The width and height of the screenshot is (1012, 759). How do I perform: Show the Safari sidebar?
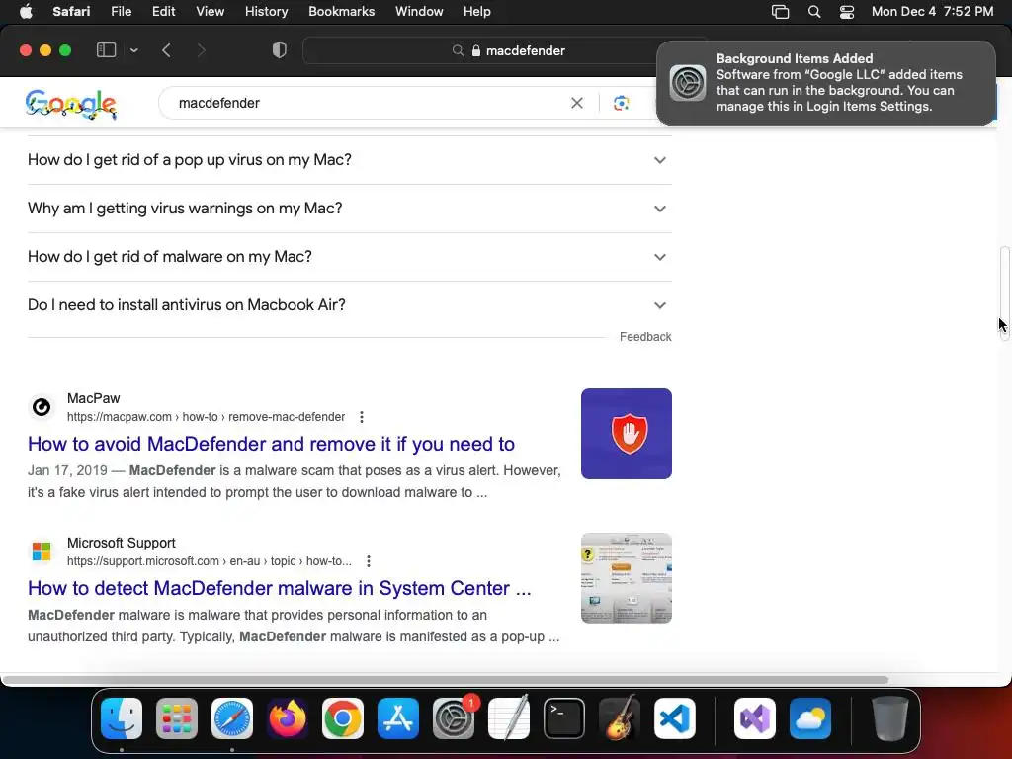106,50
